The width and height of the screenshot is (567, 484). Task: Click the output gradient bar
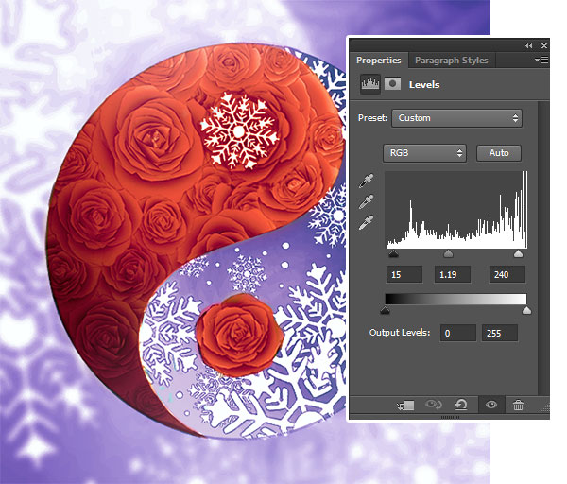(456, 299)
